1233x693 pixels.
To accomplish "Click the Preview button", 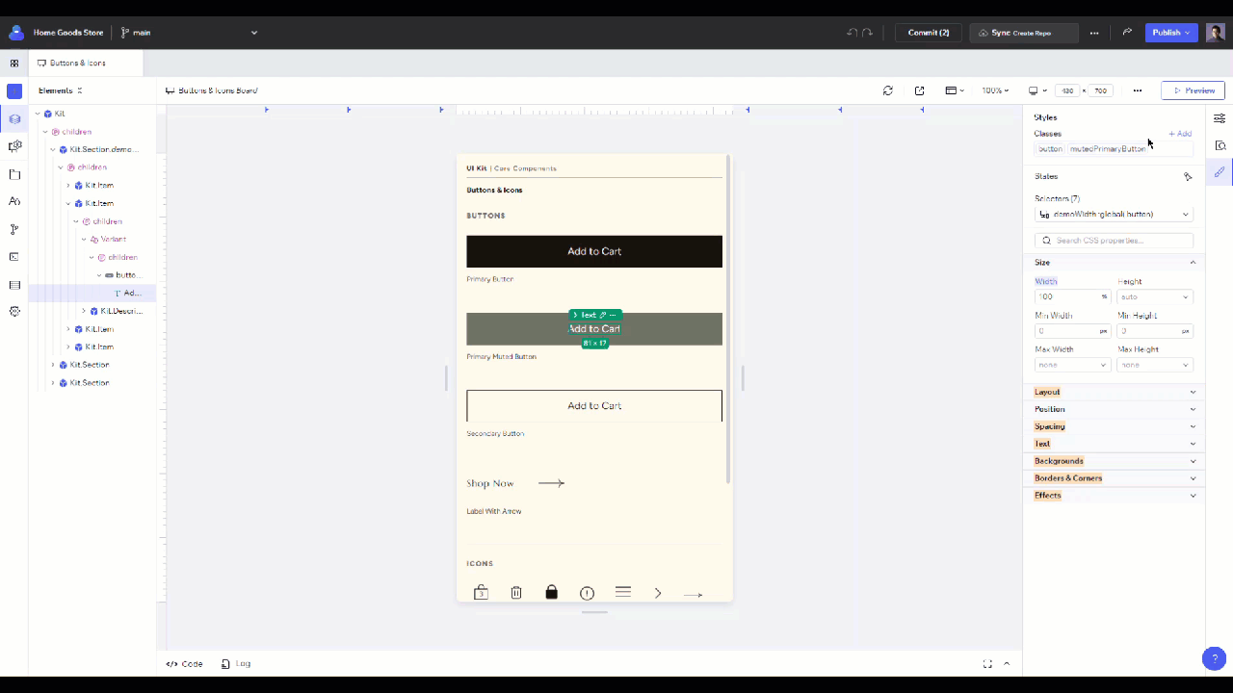I will tap(1193, 90).
